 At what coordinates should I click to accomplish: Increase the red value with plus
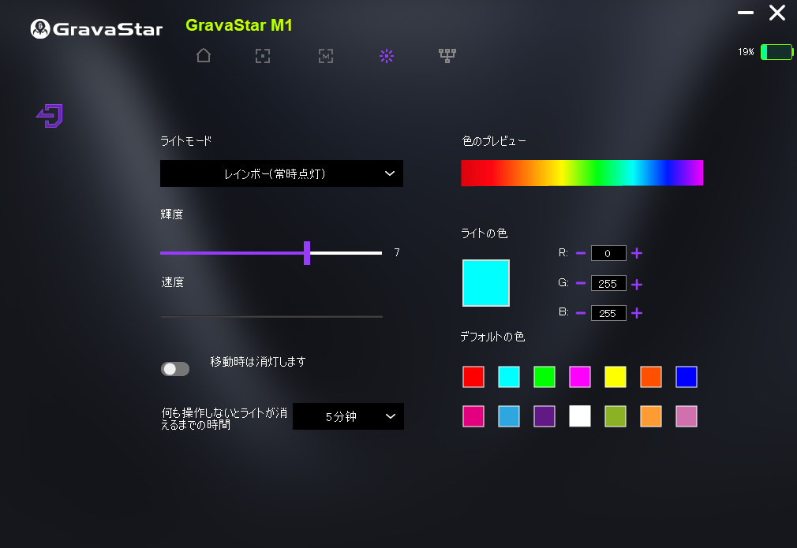click(x=637, y=253)
